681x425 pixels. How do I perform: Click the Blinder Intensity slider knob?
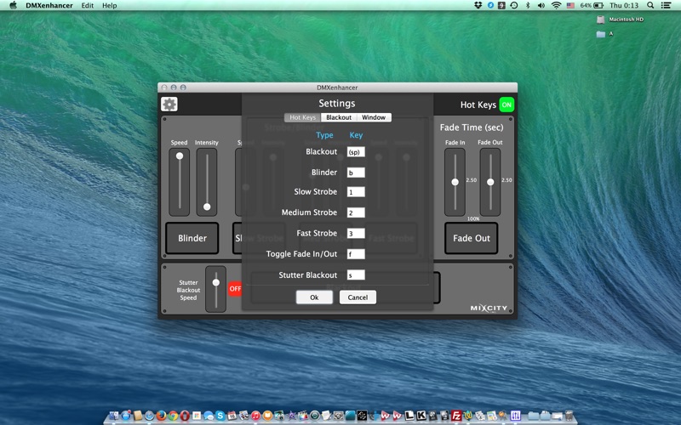point(207,207)
